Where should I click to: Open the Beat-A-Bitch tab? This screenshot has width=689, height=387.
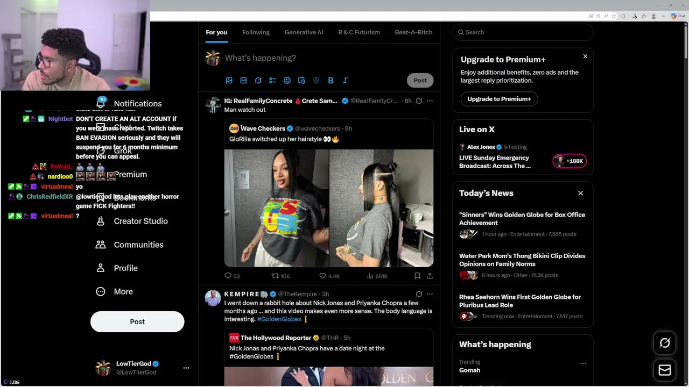click(413, 32)
